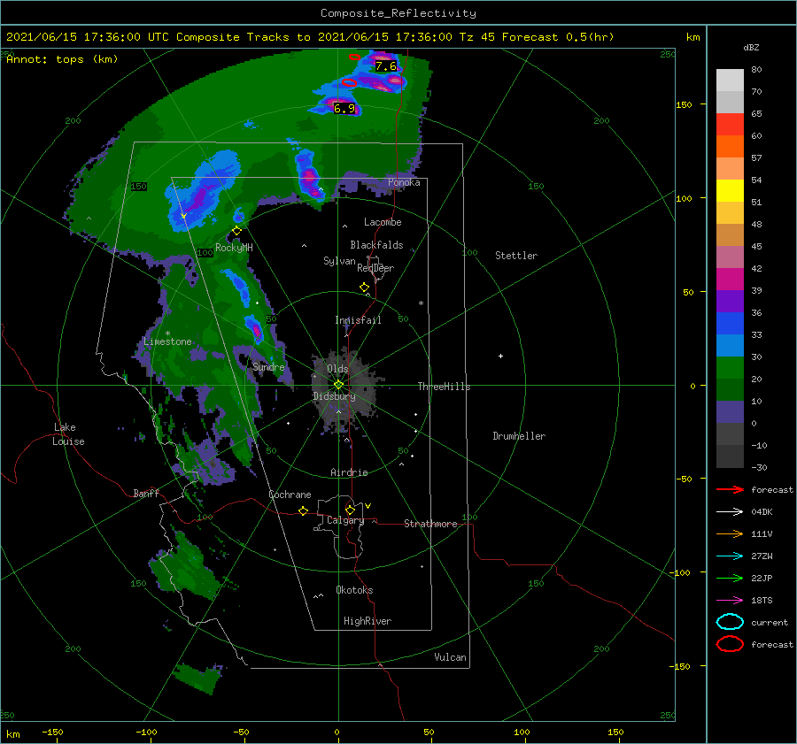797x744 pixels.
Task: Click the red forecast ellipse left of 7.6
Action: pos(354,57)
